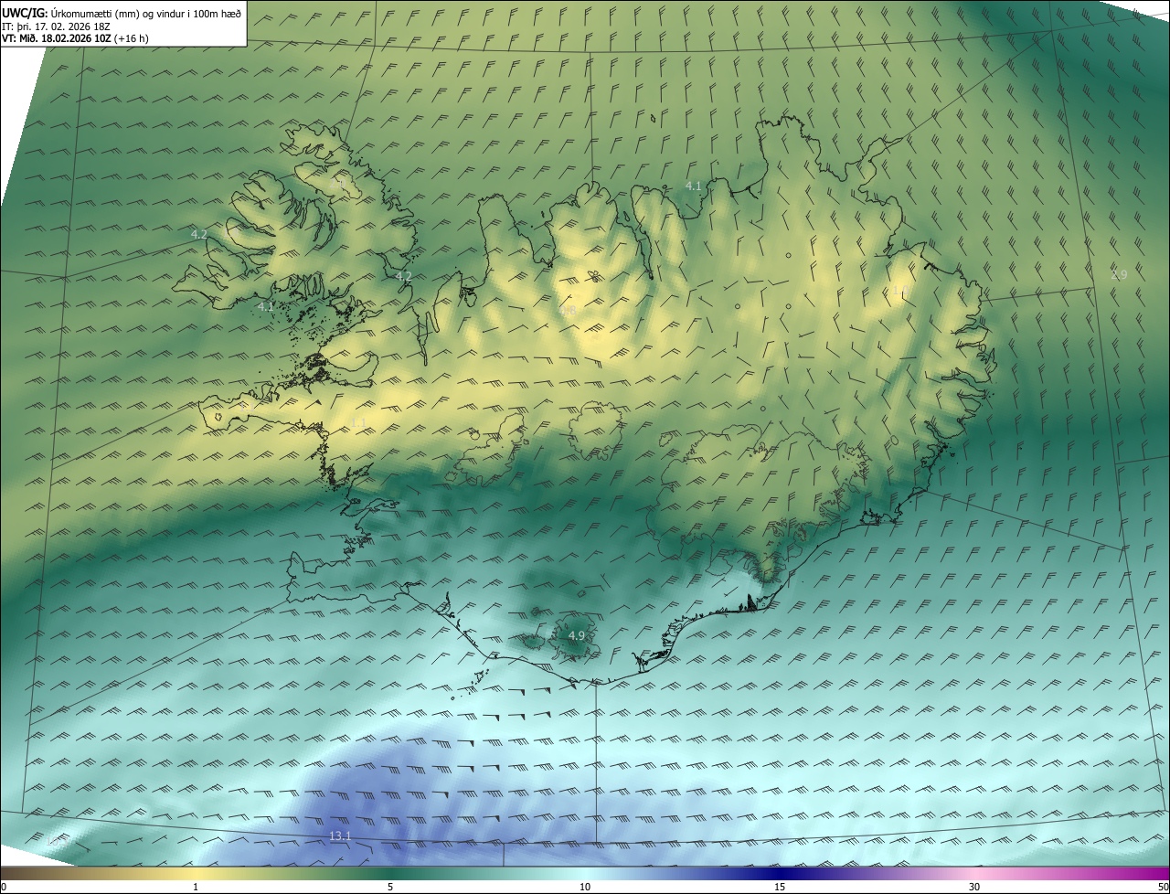The width and height of the screenshot is (1170, 894).
Task: Click the colour scale tick label 10
Action: pos(585,887)
